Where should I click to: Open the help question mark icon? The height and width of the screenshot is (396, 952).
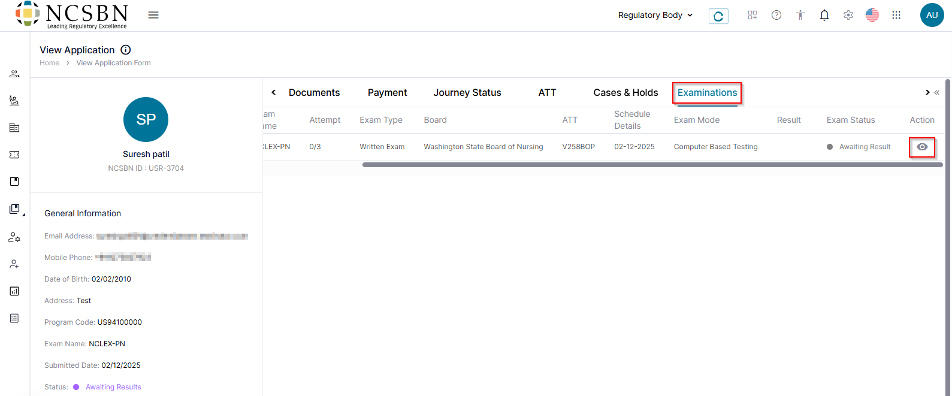tap(776, 15)
